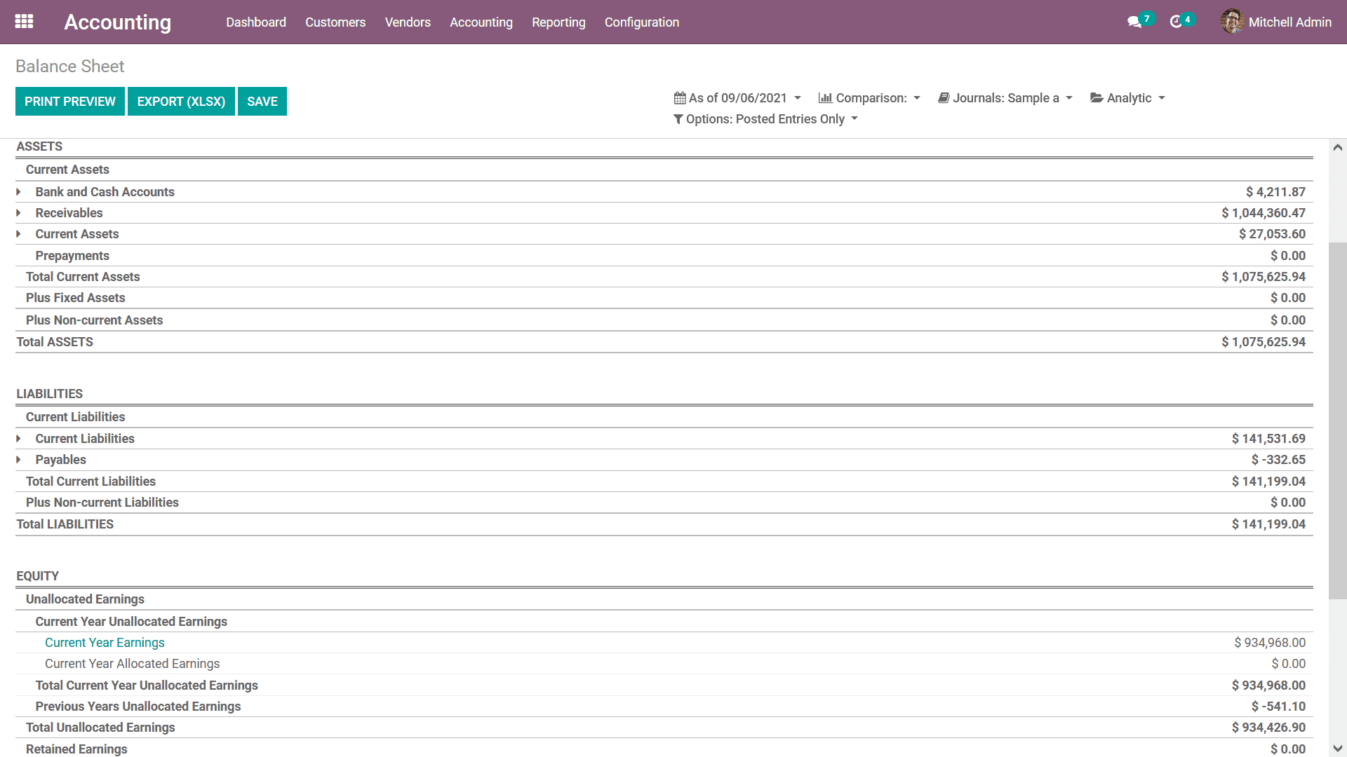Click the funnel icon beside Options filter
The image size is (1347, 757).
point(678,119)
